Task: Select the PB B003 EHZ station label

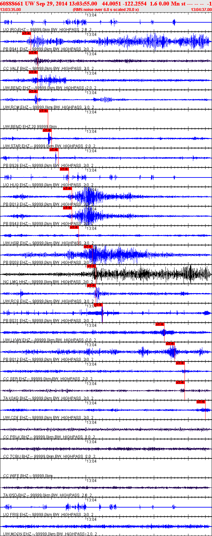Action: [48, 263]
